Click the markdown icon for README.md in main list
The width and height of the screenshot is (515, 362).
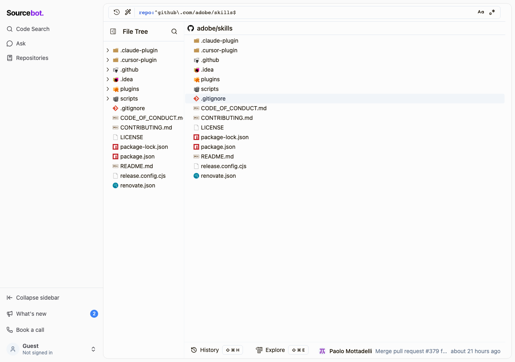[x=196, y=156]
